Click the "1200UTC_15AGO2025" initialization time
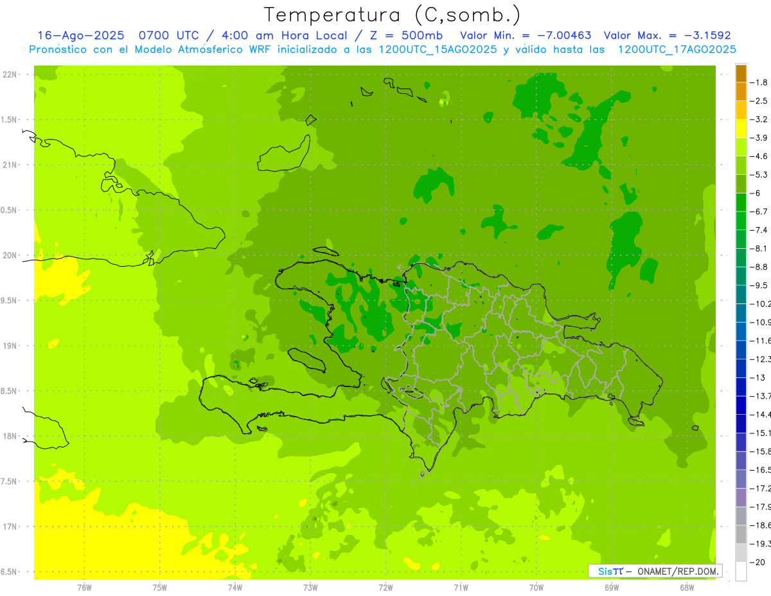 click(438, 49)
